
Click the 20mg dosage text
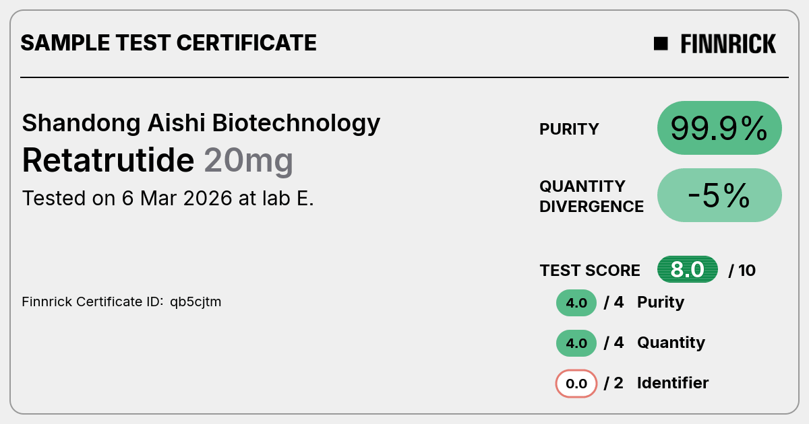249,162
